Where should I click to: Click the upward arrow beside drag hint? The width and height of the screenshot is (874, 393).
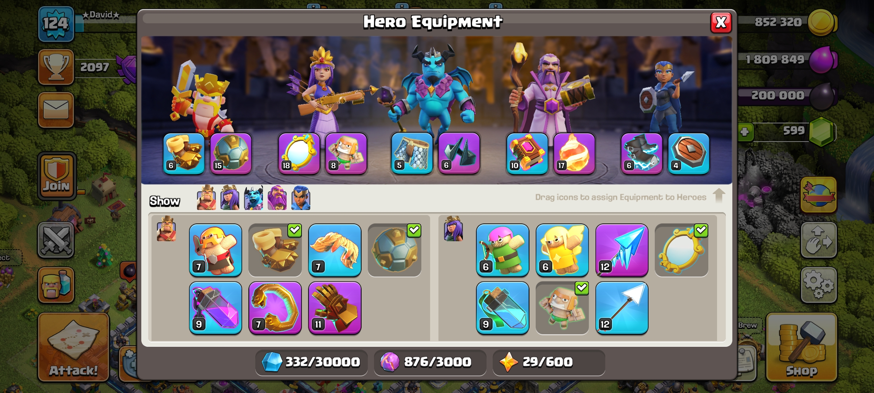click(x=719, y=196)
